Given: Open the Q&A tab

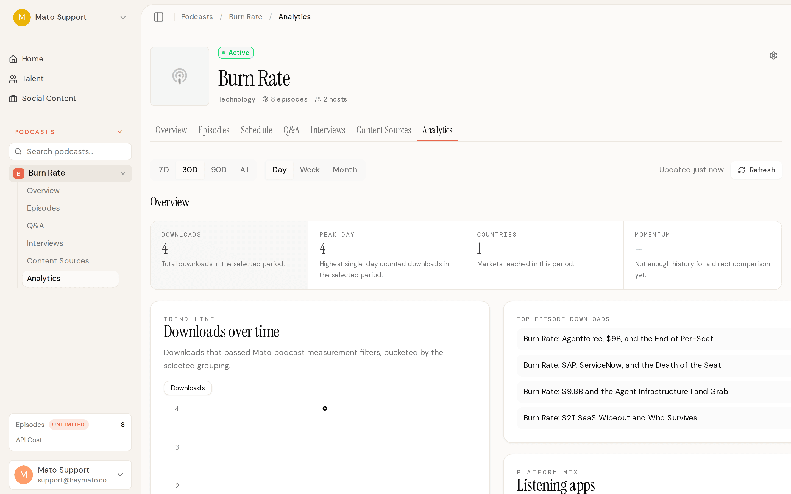Looking at the screenshot, I should coord(291,130).
